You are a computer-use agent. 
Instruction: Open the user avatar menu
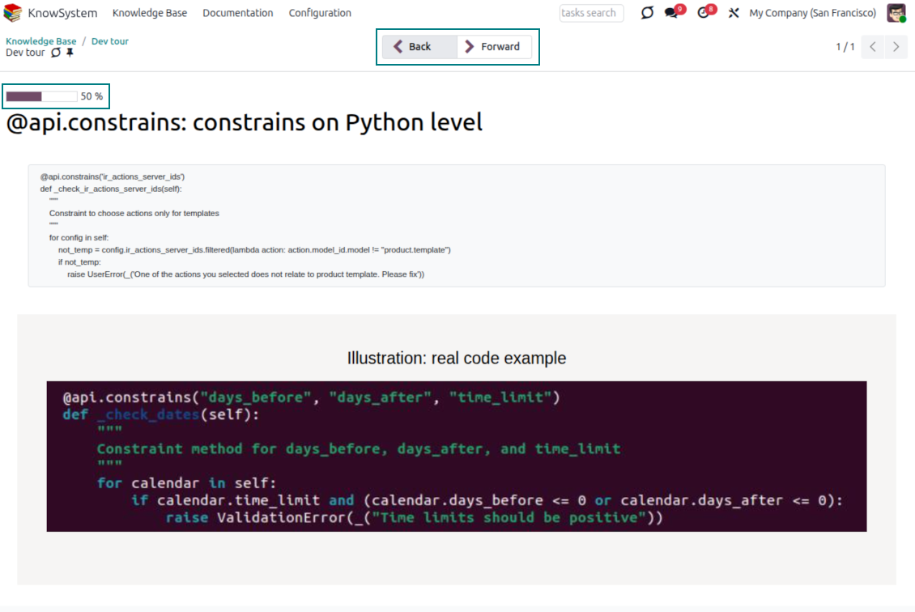coord(896,13)
